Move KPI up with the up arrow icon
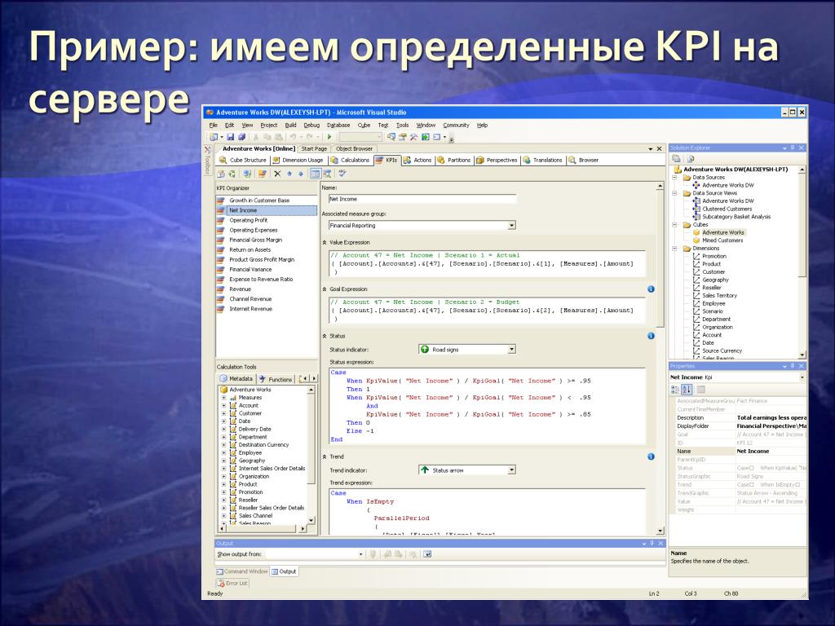 point(289,174)
